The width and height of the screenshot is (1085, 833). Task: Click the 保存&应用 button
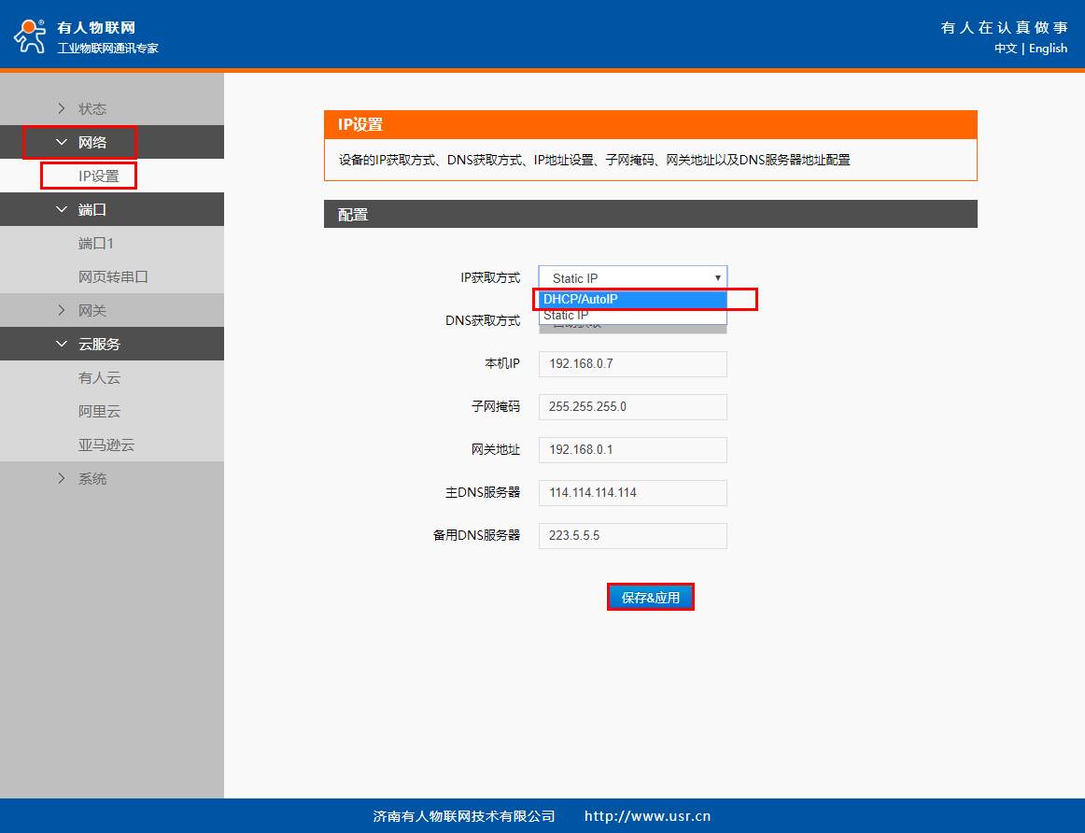click(x=650, y=598)
